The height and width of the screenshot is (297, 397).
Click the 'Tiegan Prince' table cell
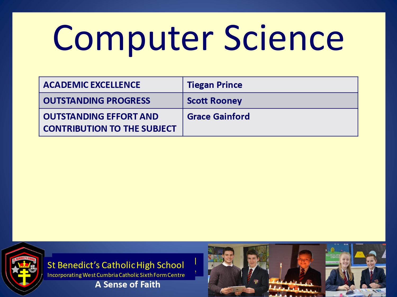[270, 85]
